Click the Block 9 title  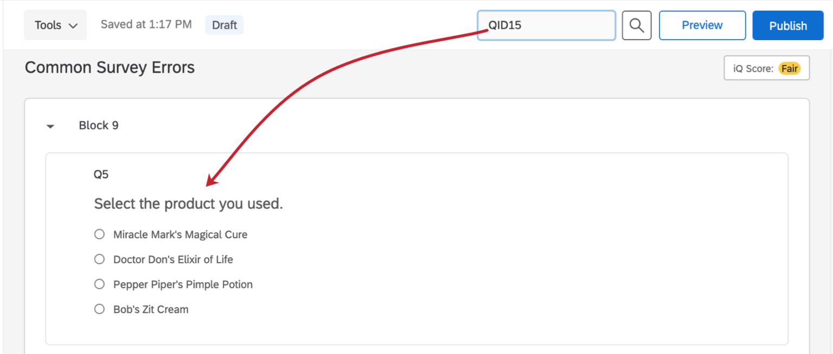click(98, 125)
